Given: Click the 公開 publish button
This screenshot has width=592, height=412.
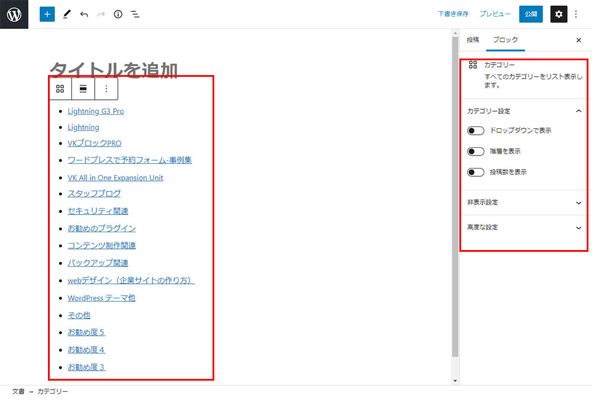Looking at the screenshot, I should (530, 14).
